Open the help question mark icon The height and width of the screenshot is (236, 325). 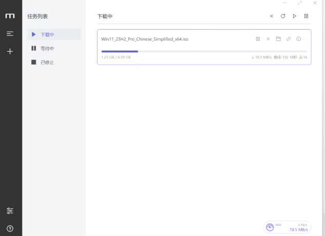pyautogui.click(x=10, y=228)
